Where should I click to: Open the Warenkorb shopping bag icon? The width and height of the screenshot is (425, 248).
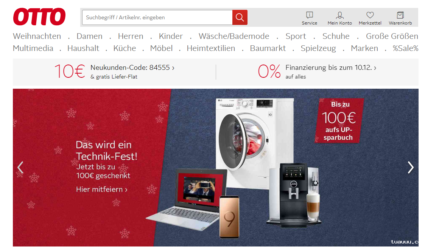click(400, 15)
